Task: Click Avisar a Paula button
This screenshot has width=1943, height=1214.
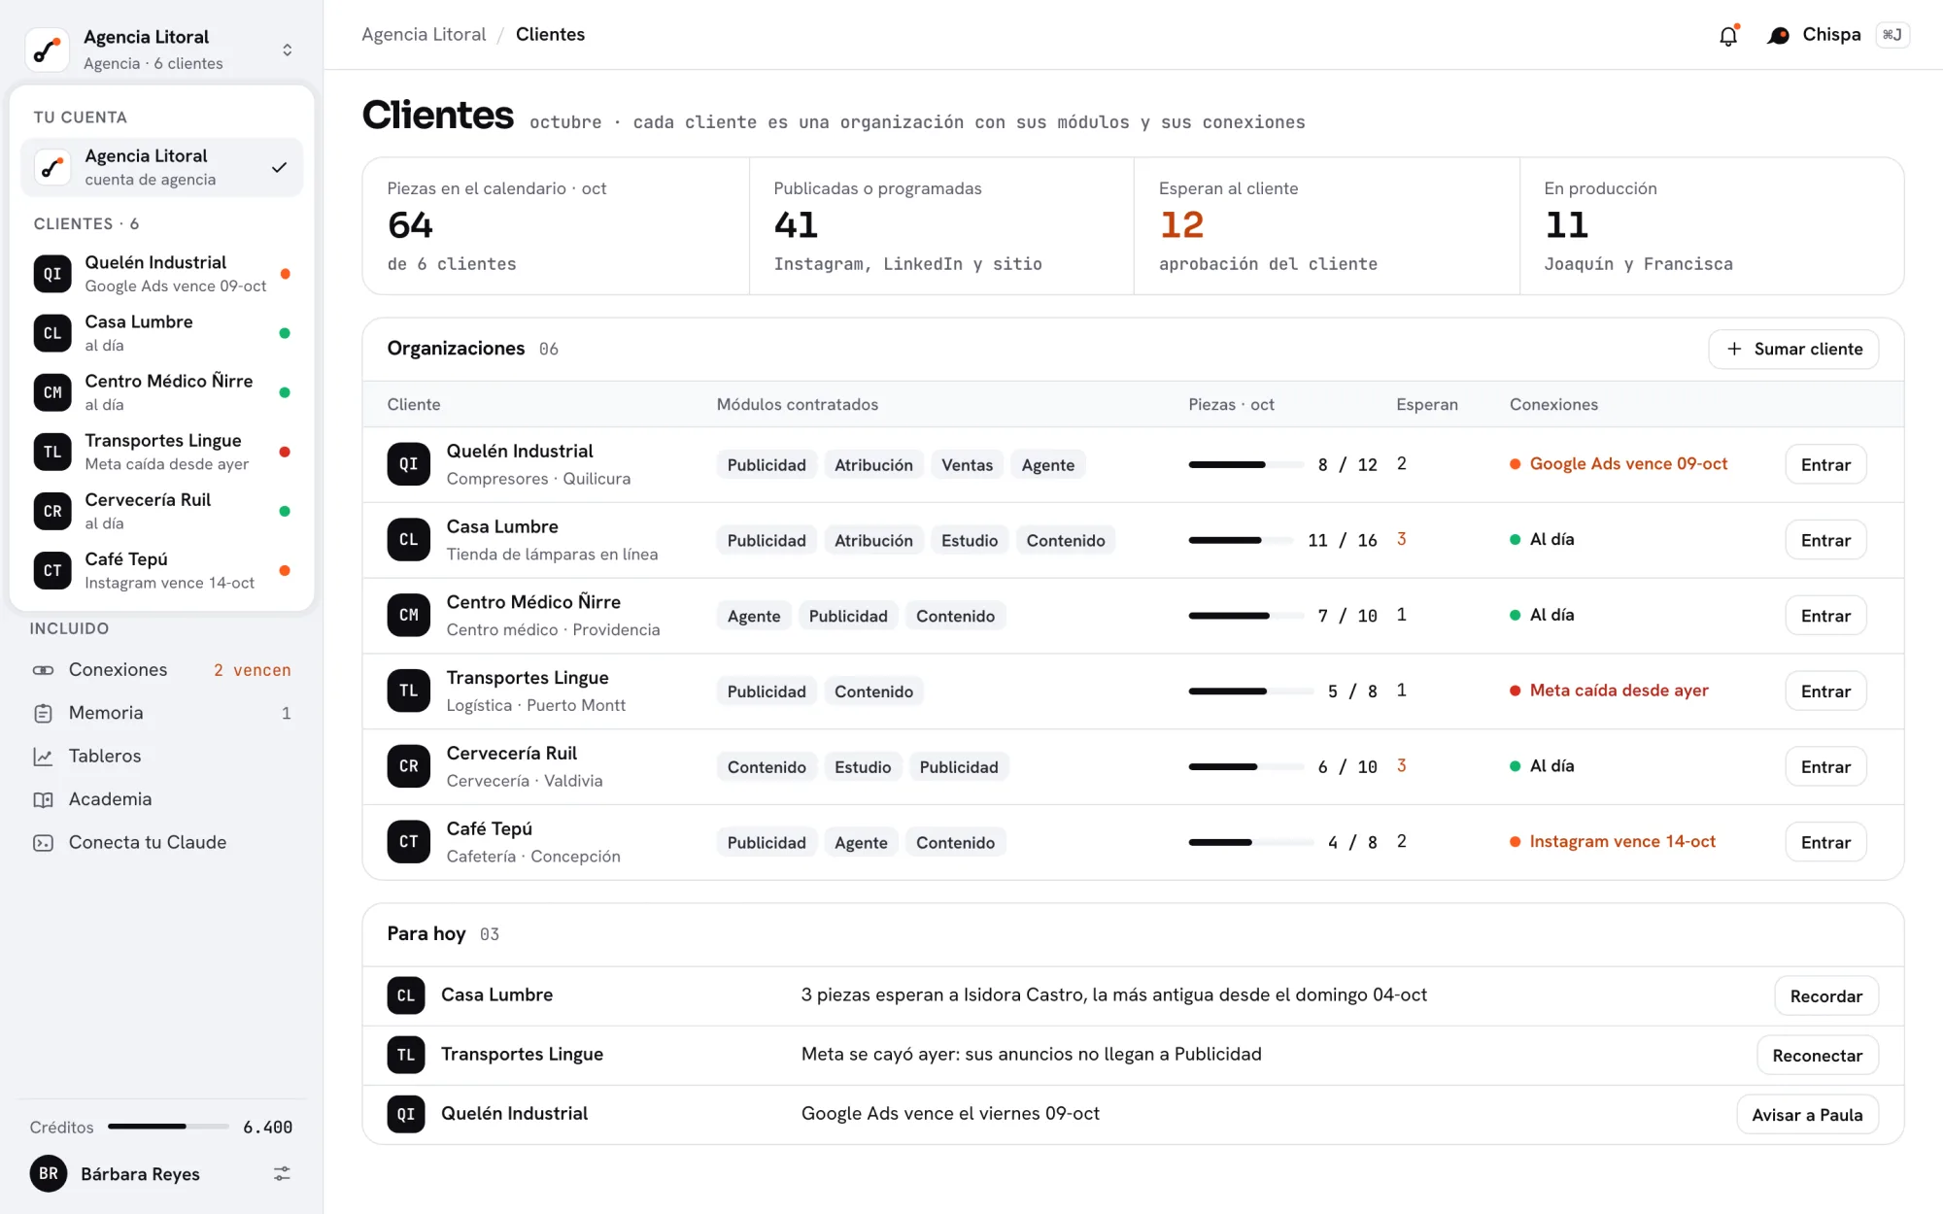Action: pyautogui.click(x=1807, y=1115)
